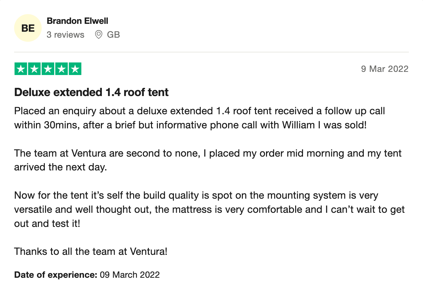This screenshot has height=290, width=423.
Task: Click the location pin icon
Action: tap(99, 35)
